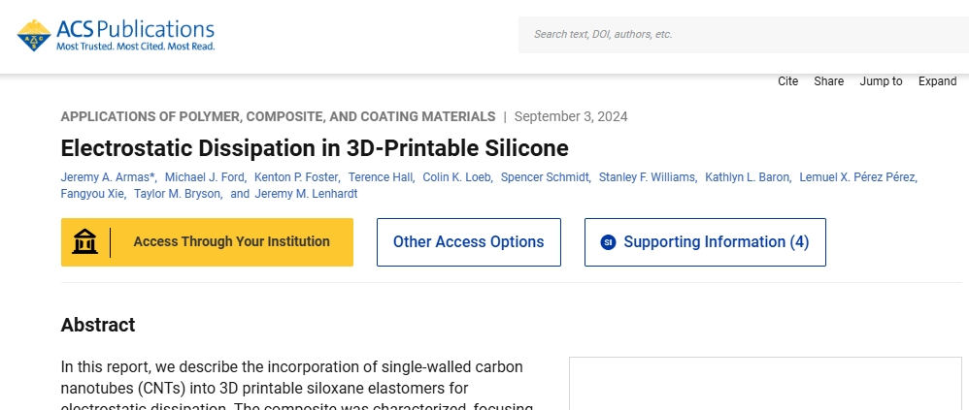Open author Jeremy M. Lenhardt link
Image resolution: width=969 pixels, height=410 pixels.
306,194
